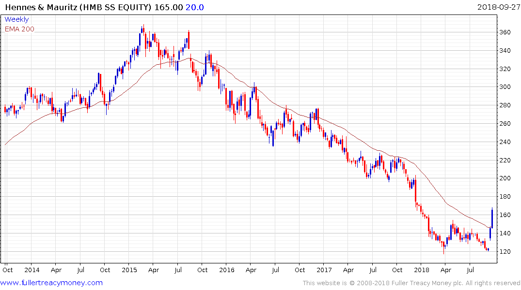Click the 140 price axis label
Image resolution: width=521 pixels, height=290 pixels.
click(x=505, y=233)
